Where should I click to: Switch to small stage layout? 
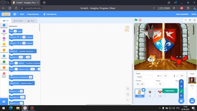185,20
